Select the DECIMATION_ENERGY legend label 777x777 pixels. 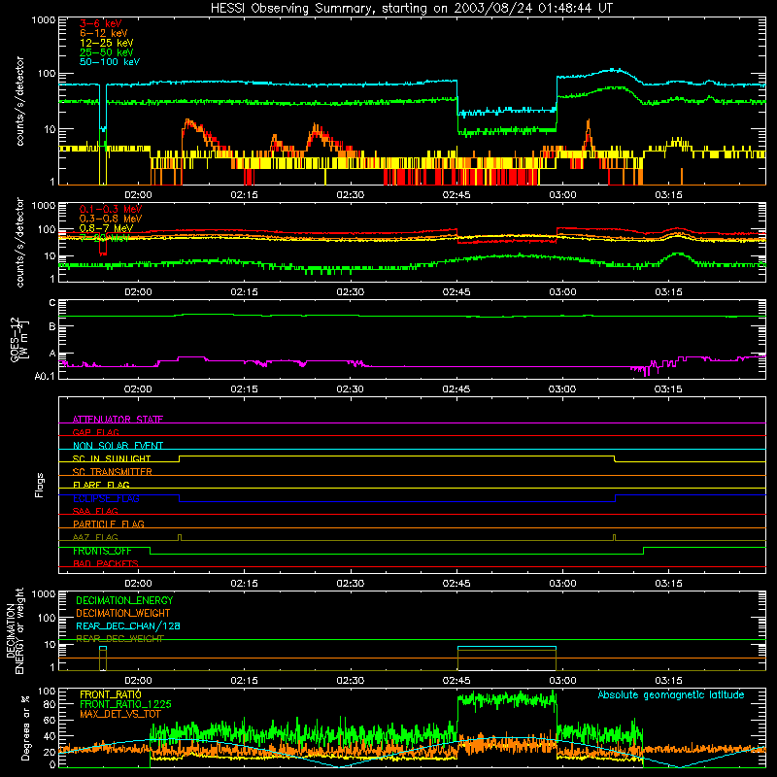pyautogui.click(x=124, y=600)
